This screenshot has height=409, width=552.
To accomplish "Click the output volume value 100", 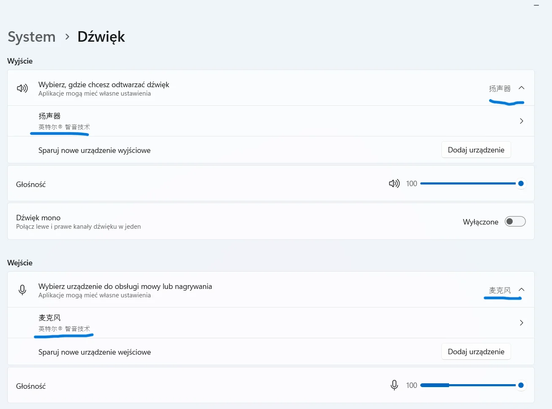I will click(x=411, y=184).
